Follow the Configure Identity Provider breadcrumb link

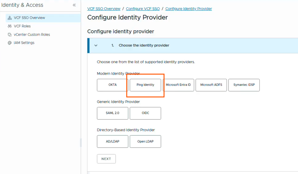click(188, 9)
